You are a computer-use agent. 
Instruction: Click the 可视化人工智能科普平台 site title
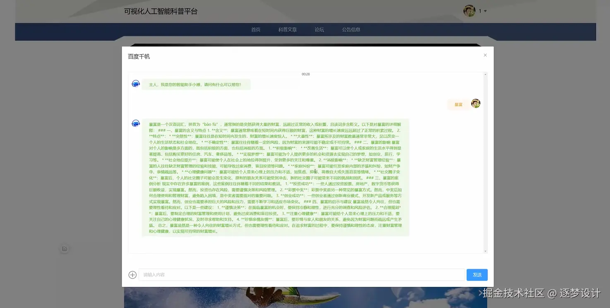[x=160, y=11]
